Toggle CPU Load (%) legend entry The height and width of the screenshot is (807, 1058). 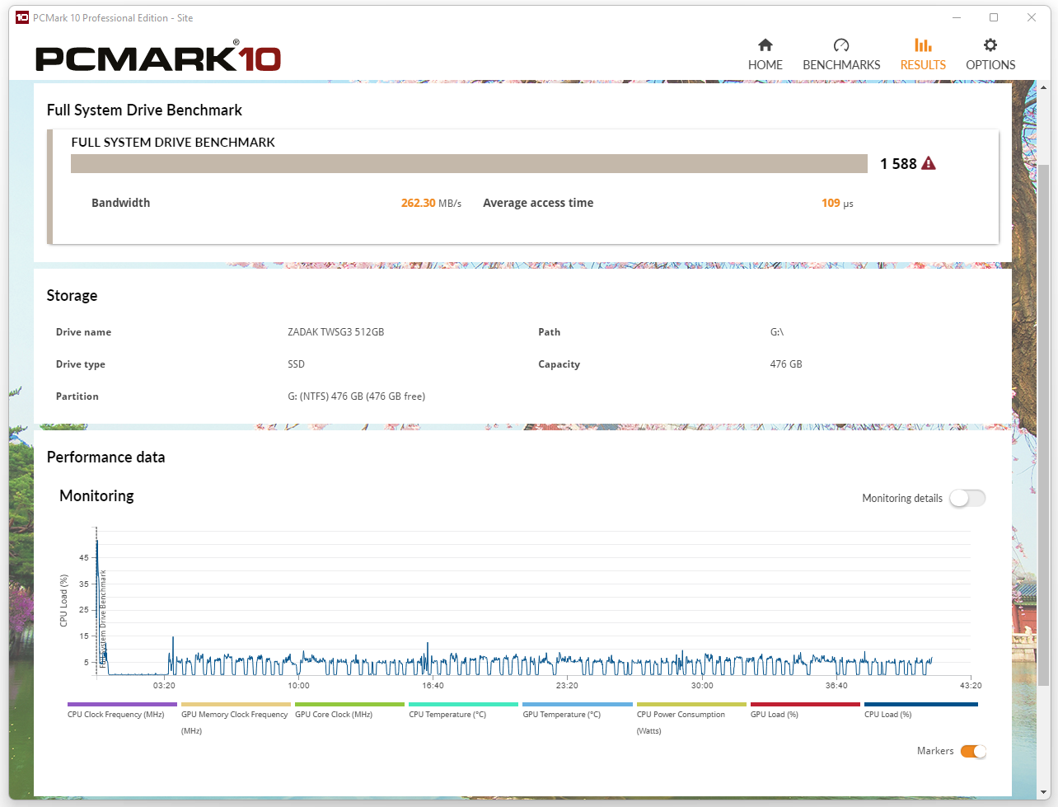click(920, 711)
